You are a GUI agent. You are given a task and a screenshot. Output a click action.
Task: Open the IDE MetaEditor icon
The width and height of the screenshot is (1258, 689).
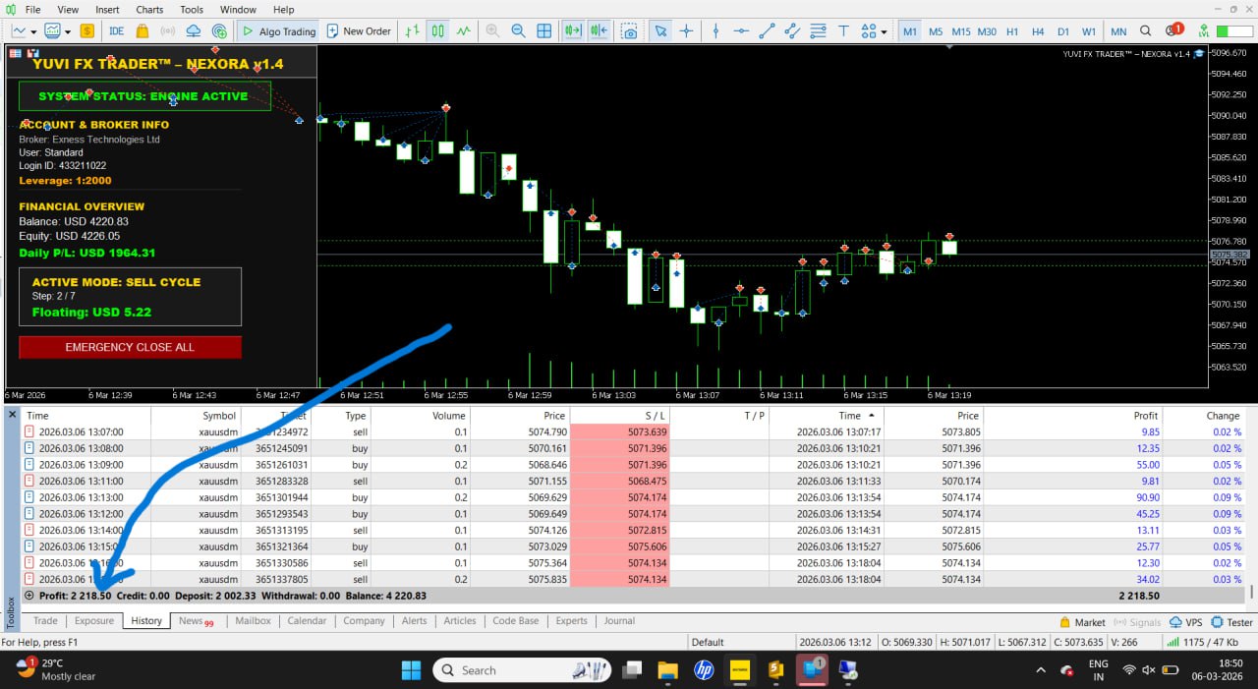[116, 31]
